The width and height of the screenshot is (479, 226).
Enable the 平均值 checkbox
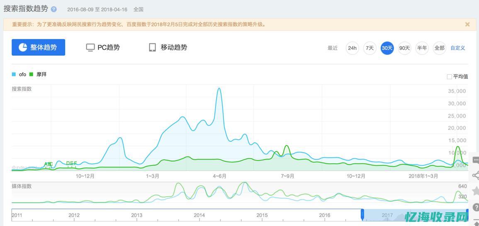pyautogui.click(x=450, y=77)
